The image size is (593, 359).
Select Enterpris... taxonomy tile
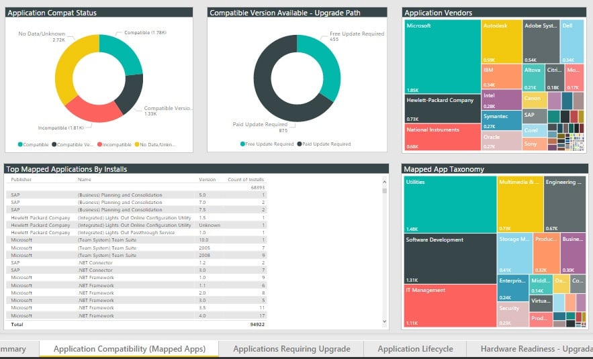(513, 288)
